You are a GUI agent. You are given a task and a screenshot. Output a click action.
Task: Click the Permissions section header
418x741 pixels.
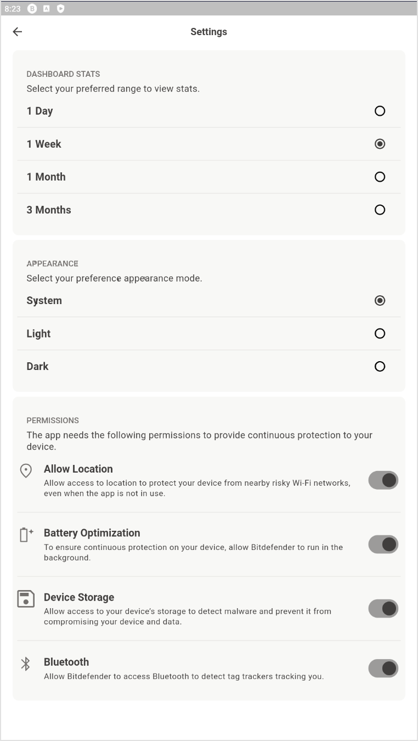53,420
